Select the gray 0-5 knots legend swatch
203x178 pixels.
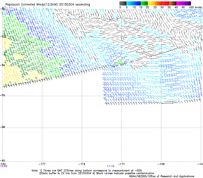click(123, 3)
